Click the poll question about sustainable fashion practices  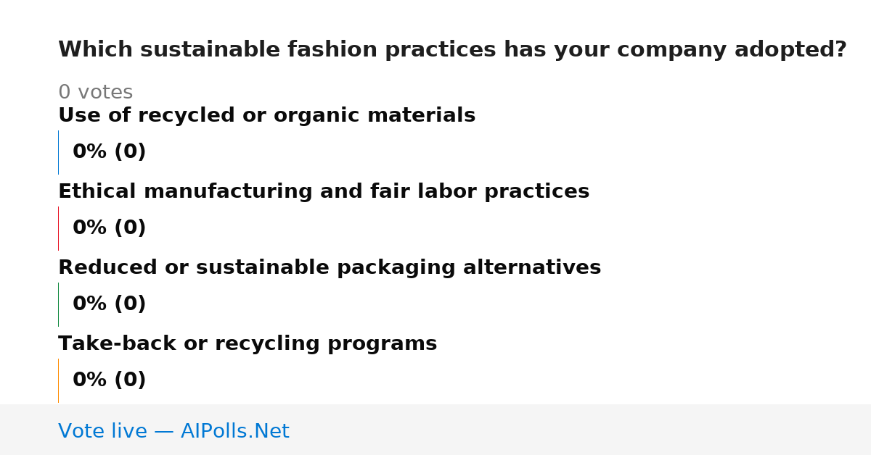click(x=452, y=50)
